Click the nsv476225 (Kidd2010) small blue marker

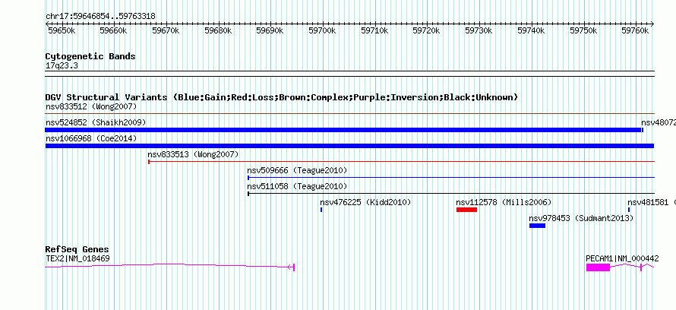pos(321,210)
